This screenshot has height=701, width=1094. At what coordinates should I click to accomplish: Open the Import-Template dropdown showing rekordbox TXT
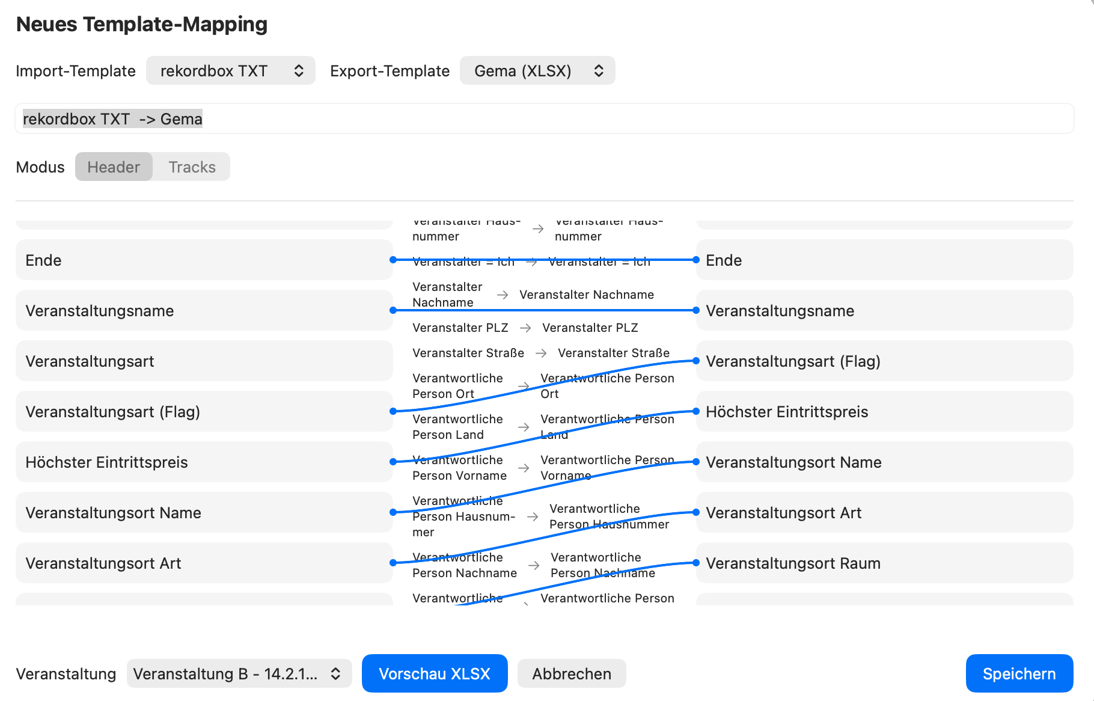(x=230, y=70)
